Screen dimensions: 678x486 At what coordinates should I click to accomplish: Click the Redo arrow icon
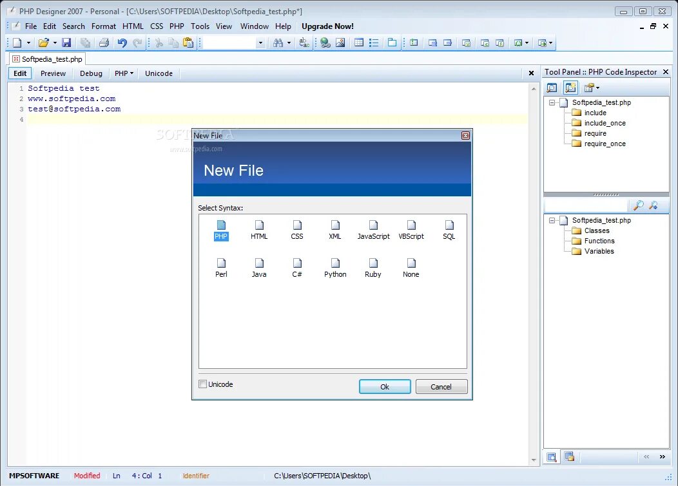137,42
